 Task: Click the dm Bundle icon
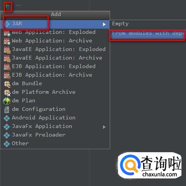(x=7, y=84)
